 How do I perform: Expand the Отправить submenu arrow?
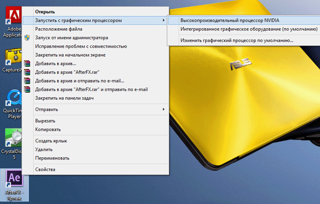click(x=164, y=109)
